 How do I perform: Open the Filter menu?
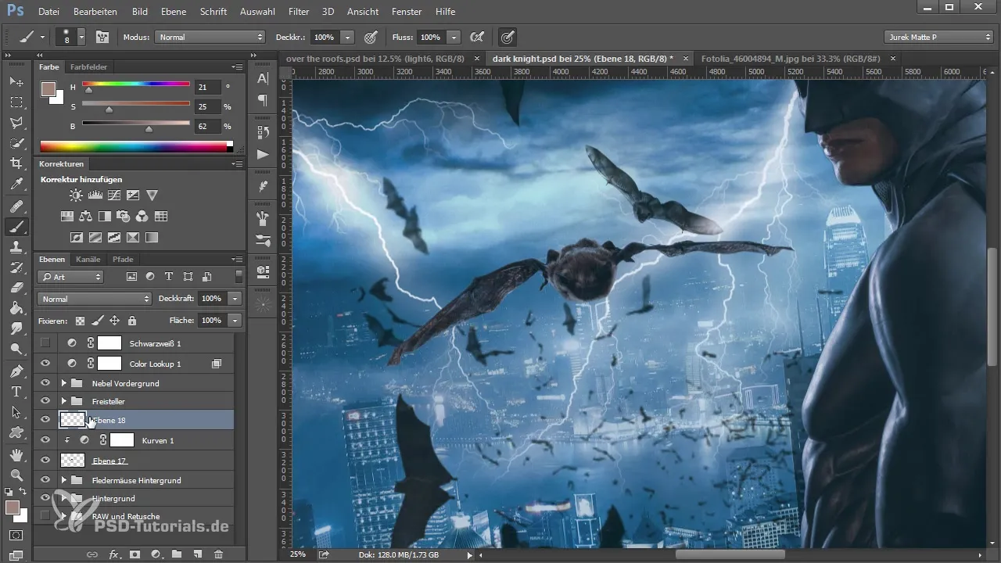click(x=298, y=12)
